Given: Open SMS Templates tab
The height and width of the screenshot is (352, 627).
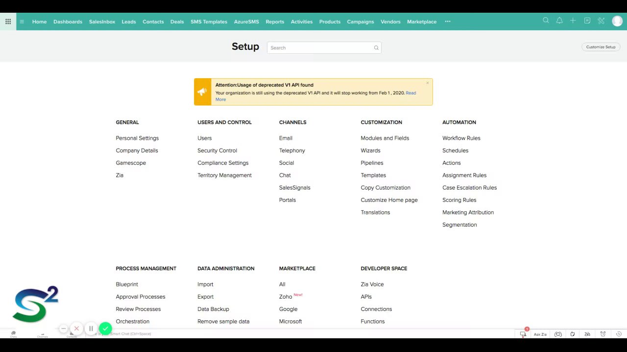Looking at the screenshot, I should click(209, 22).
